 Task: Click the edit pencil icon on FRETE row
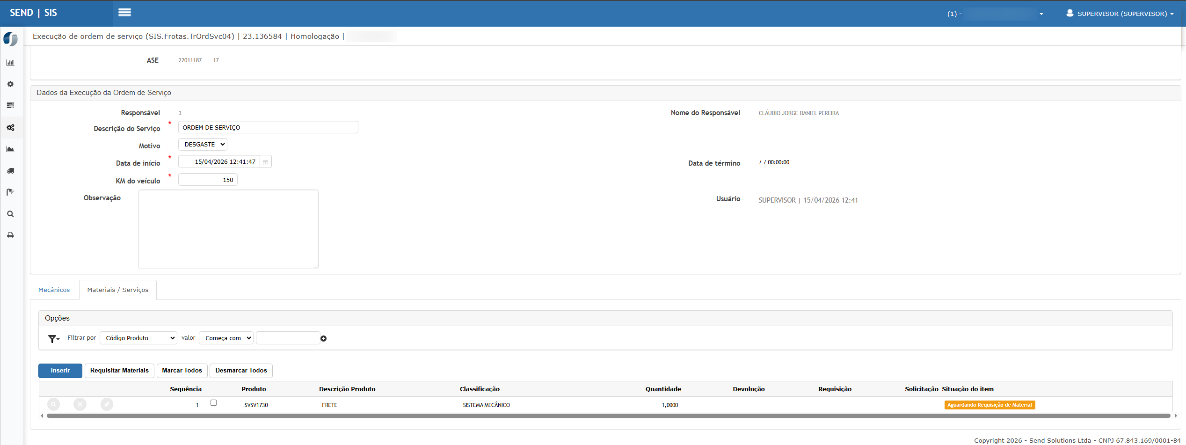[107, 404]
